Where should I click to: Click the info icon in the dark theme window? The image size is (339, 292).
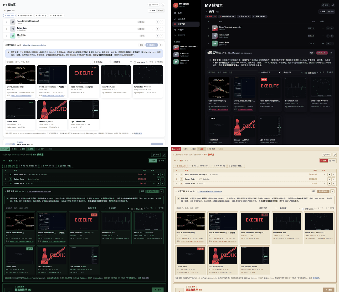333,5
